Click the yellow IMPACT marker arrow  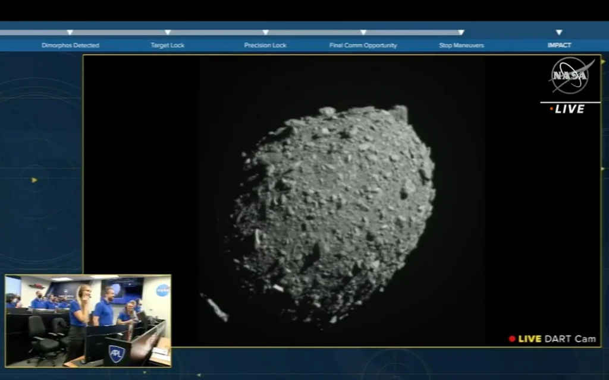559,33
